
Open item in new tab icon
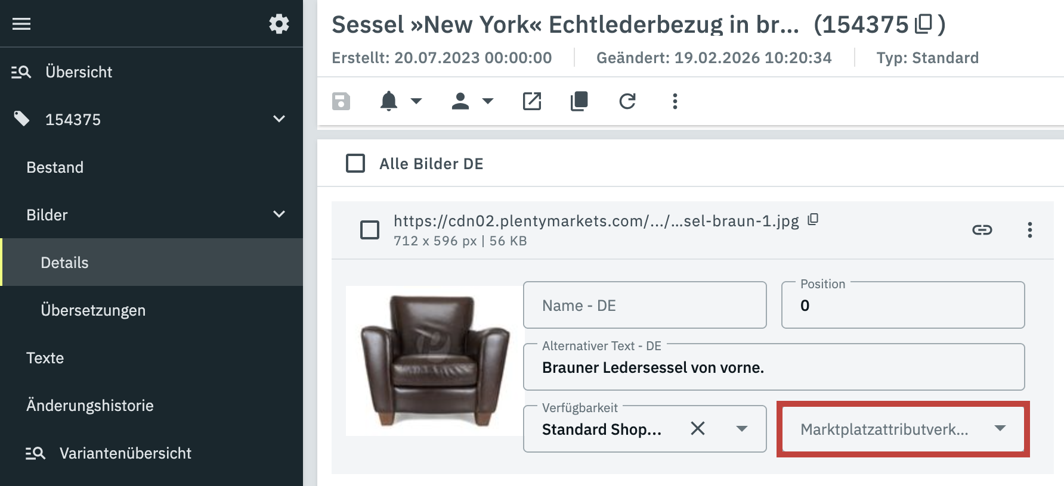(x=532, y=101)
